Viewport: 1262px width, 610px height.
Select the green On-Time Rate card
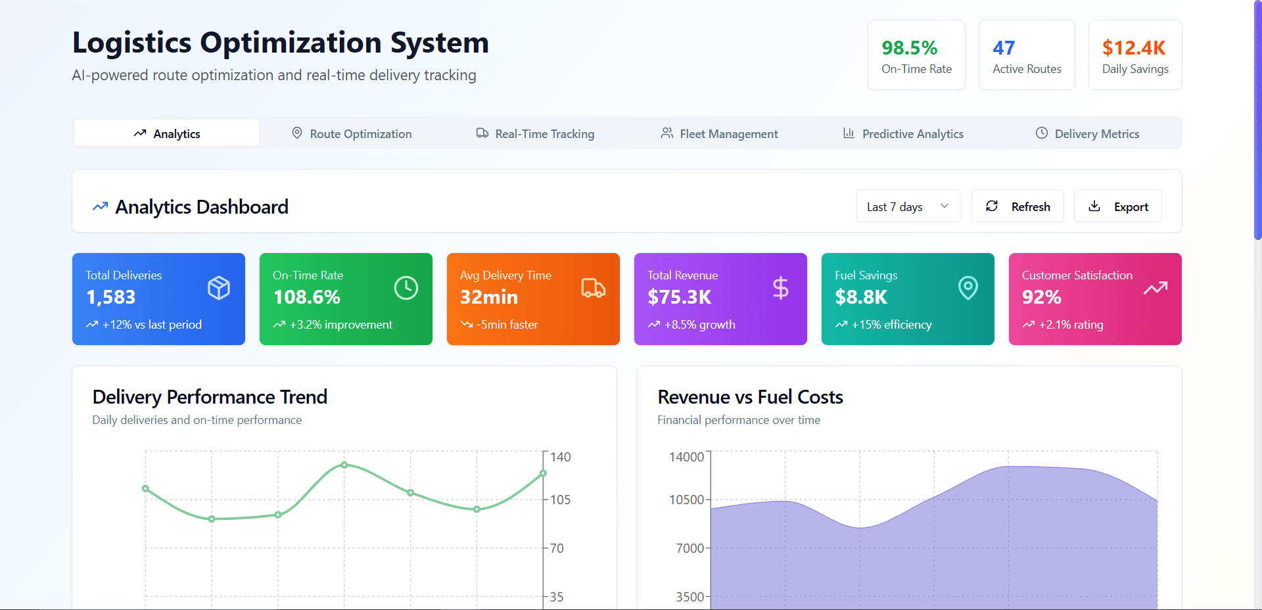(x=346, y=299)
